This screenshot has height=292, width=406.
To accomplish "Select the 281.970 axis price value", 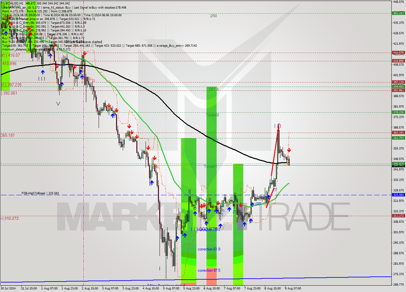I will 398,263.
